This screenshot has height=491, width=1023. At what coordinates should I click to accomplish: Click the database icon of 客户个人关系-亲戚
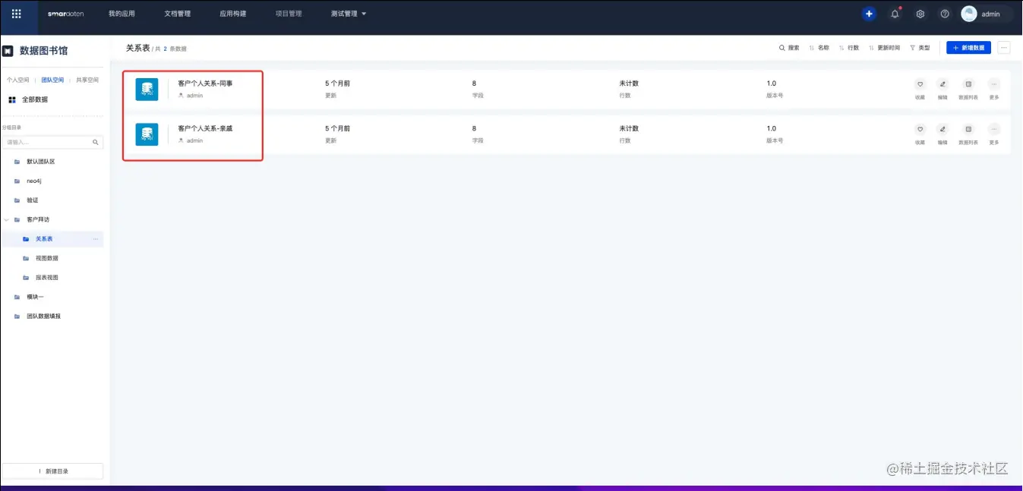147,134
